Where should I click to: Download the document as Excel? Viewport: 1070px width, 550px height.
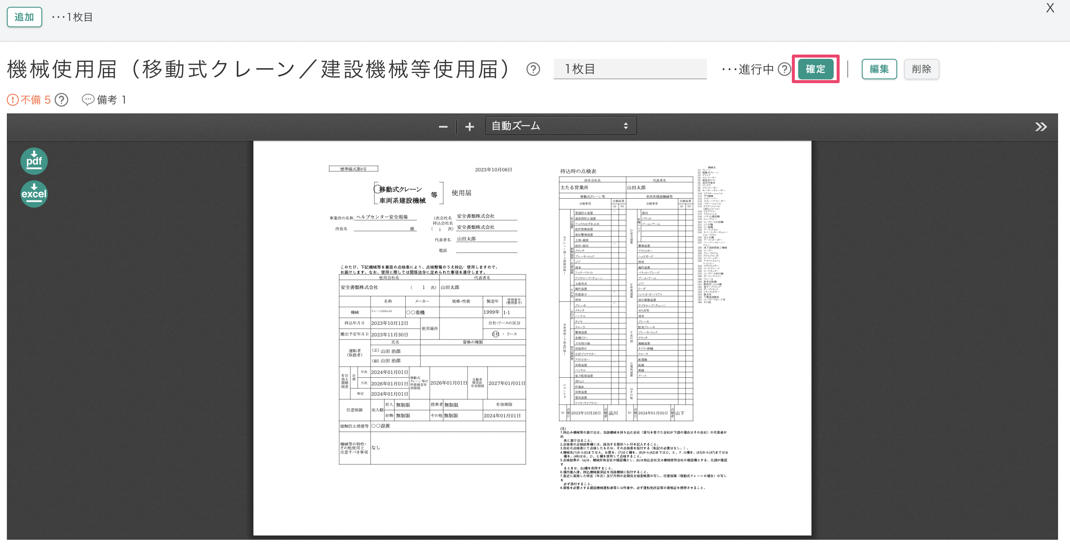click(x=34, y=194)
